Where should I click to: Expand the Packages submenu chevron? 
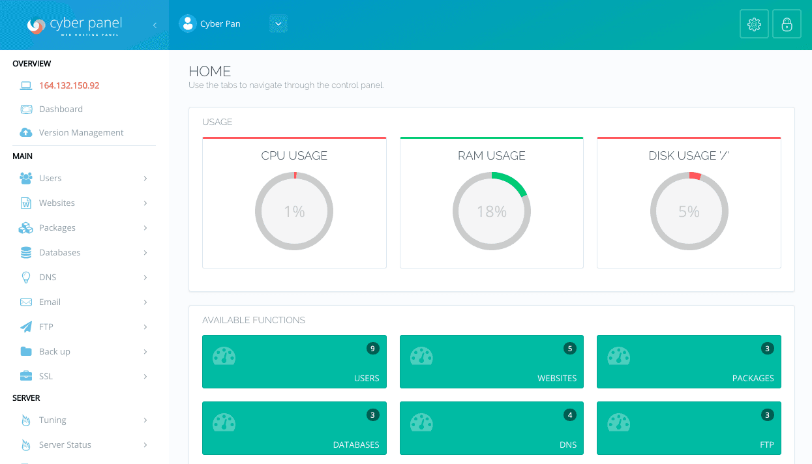point(145,228)
